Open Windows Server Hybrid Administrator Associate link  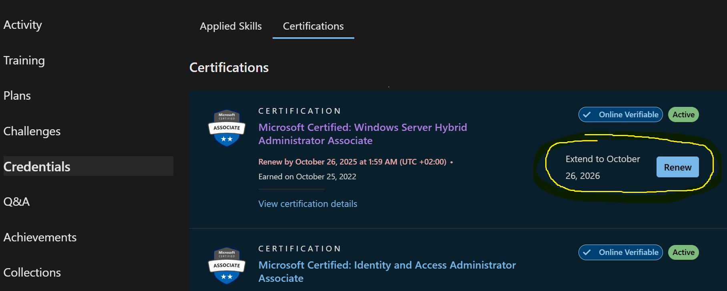tap(363, 134)
